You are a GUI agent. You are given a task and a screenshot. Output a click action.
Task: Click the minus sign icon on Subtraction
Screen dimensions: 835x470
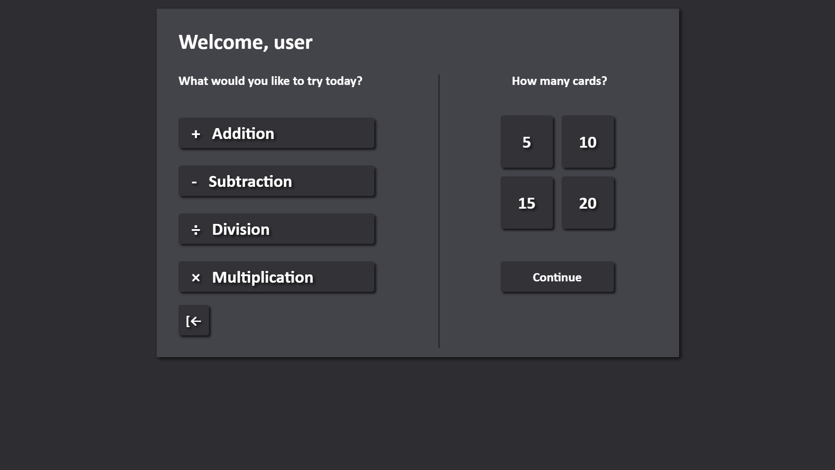[x=194, y=182]
